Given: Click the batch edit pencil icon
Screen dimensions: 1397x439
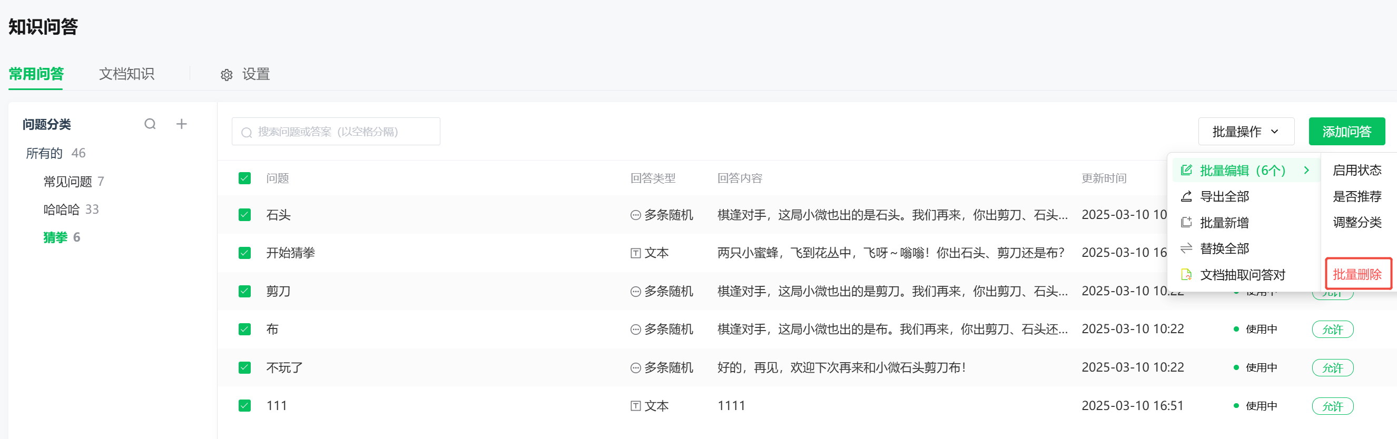Looking at the screenshot, I should (x=1186, y=170).
